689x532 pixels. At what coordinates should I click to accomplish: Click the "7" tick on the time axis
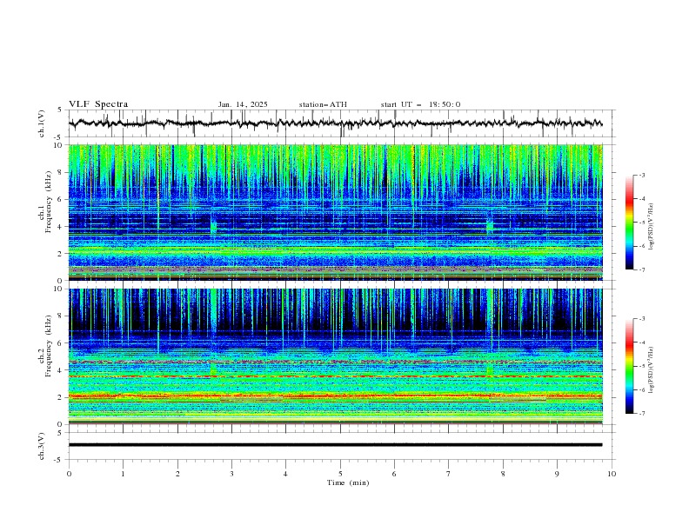449,474
